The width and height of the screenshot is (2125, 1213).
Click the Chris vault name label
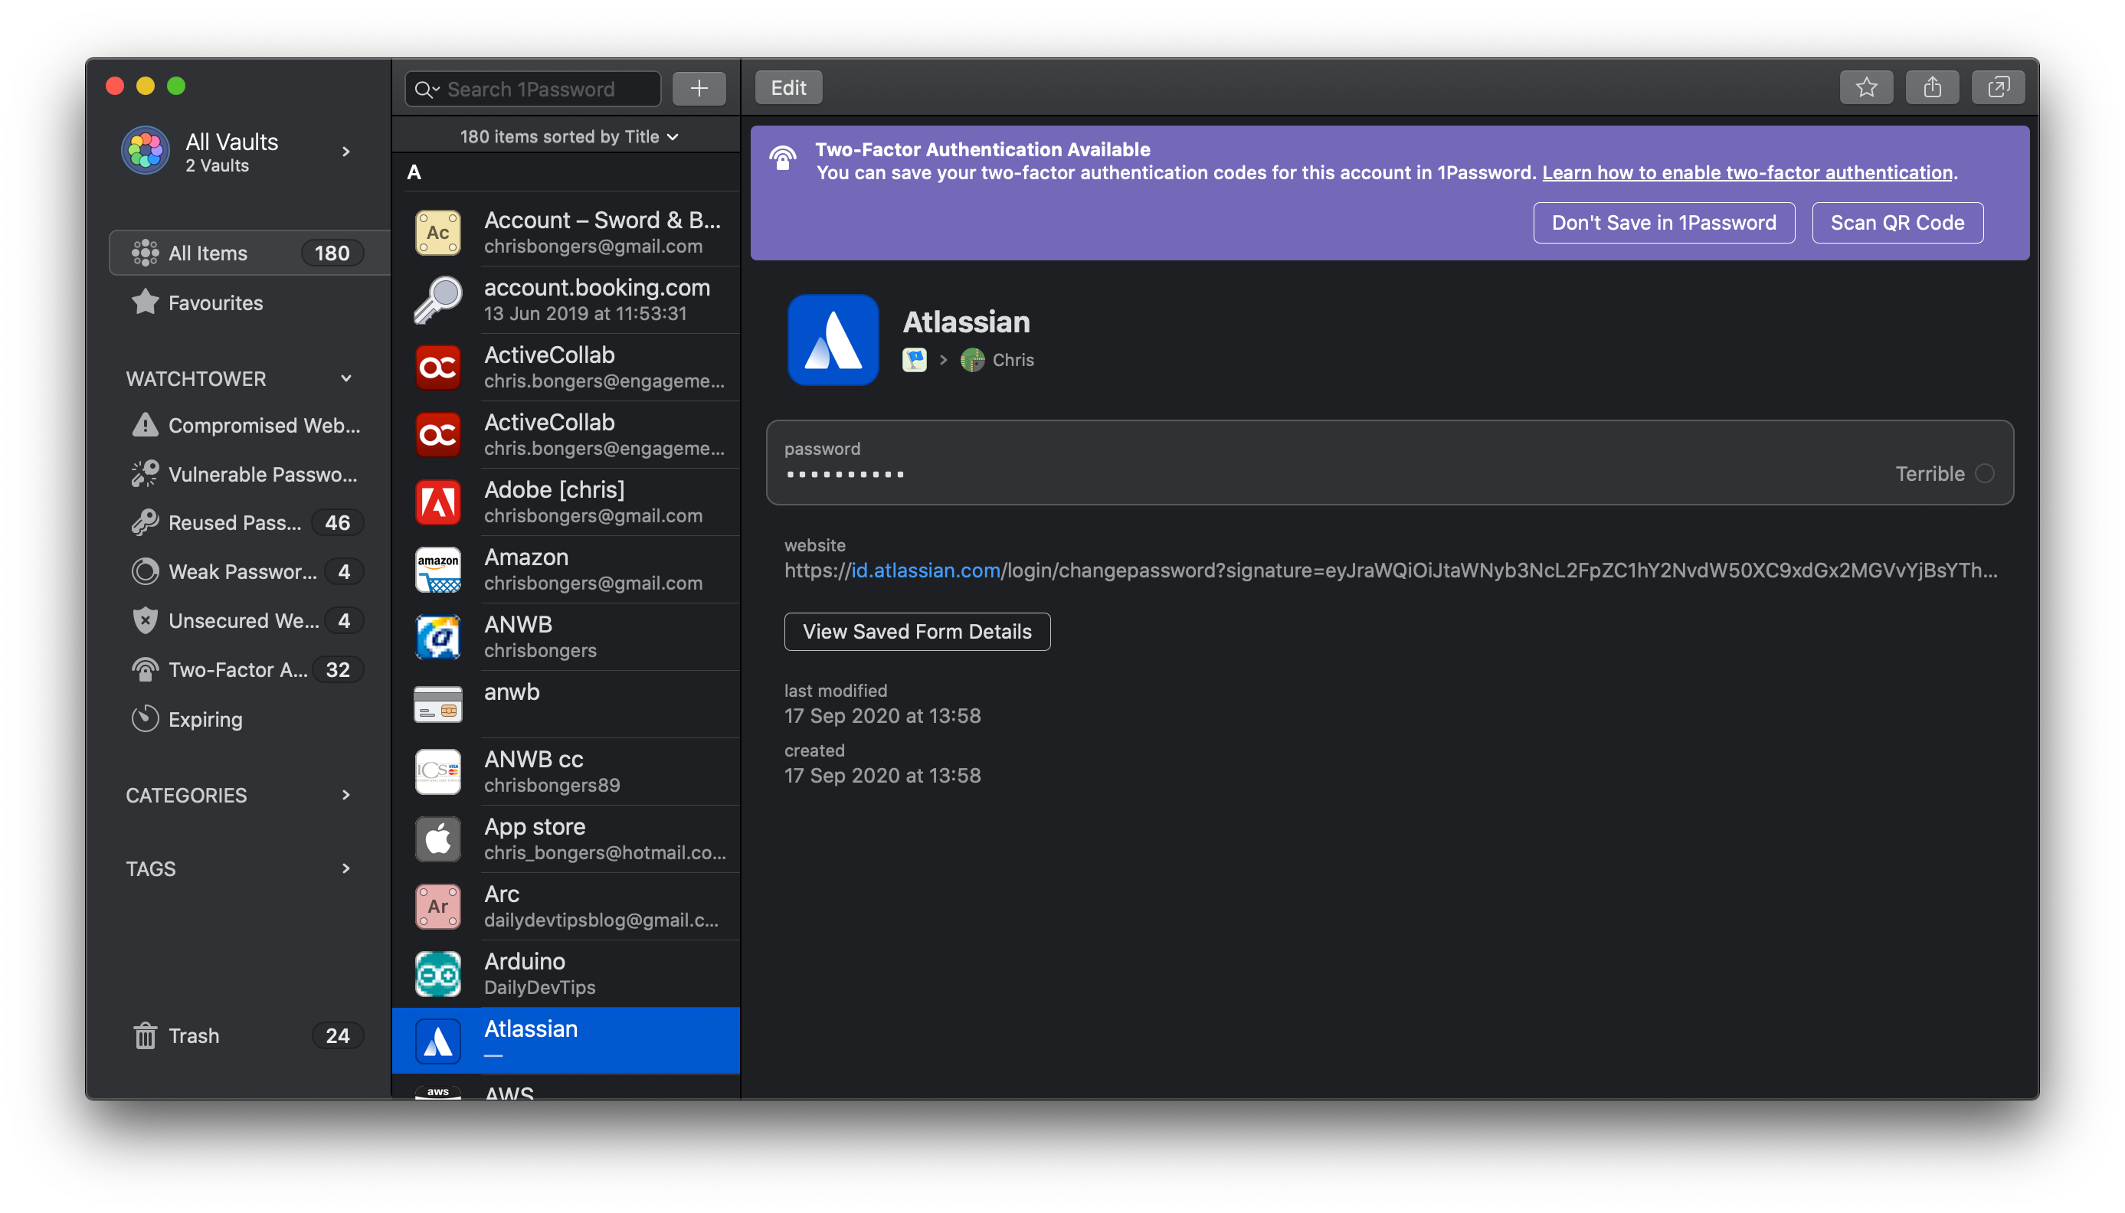[1013, 360]
